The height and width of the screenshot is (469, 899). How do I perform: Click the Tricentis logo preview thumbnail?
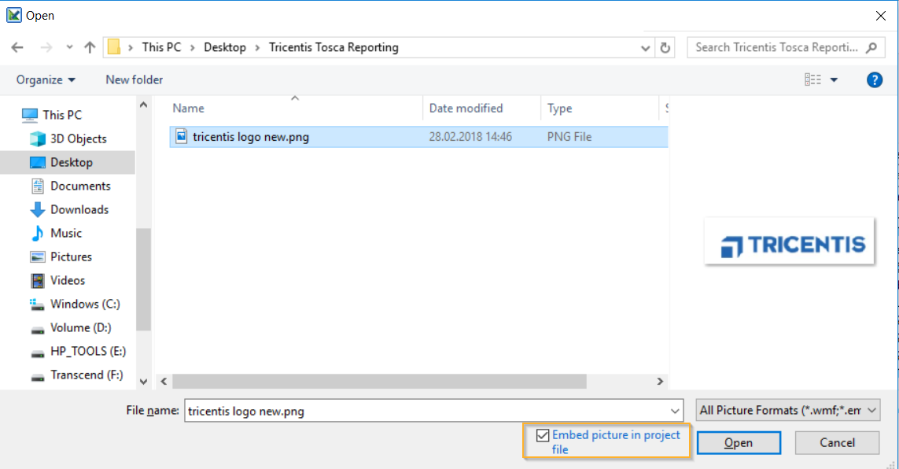[790, 242]
